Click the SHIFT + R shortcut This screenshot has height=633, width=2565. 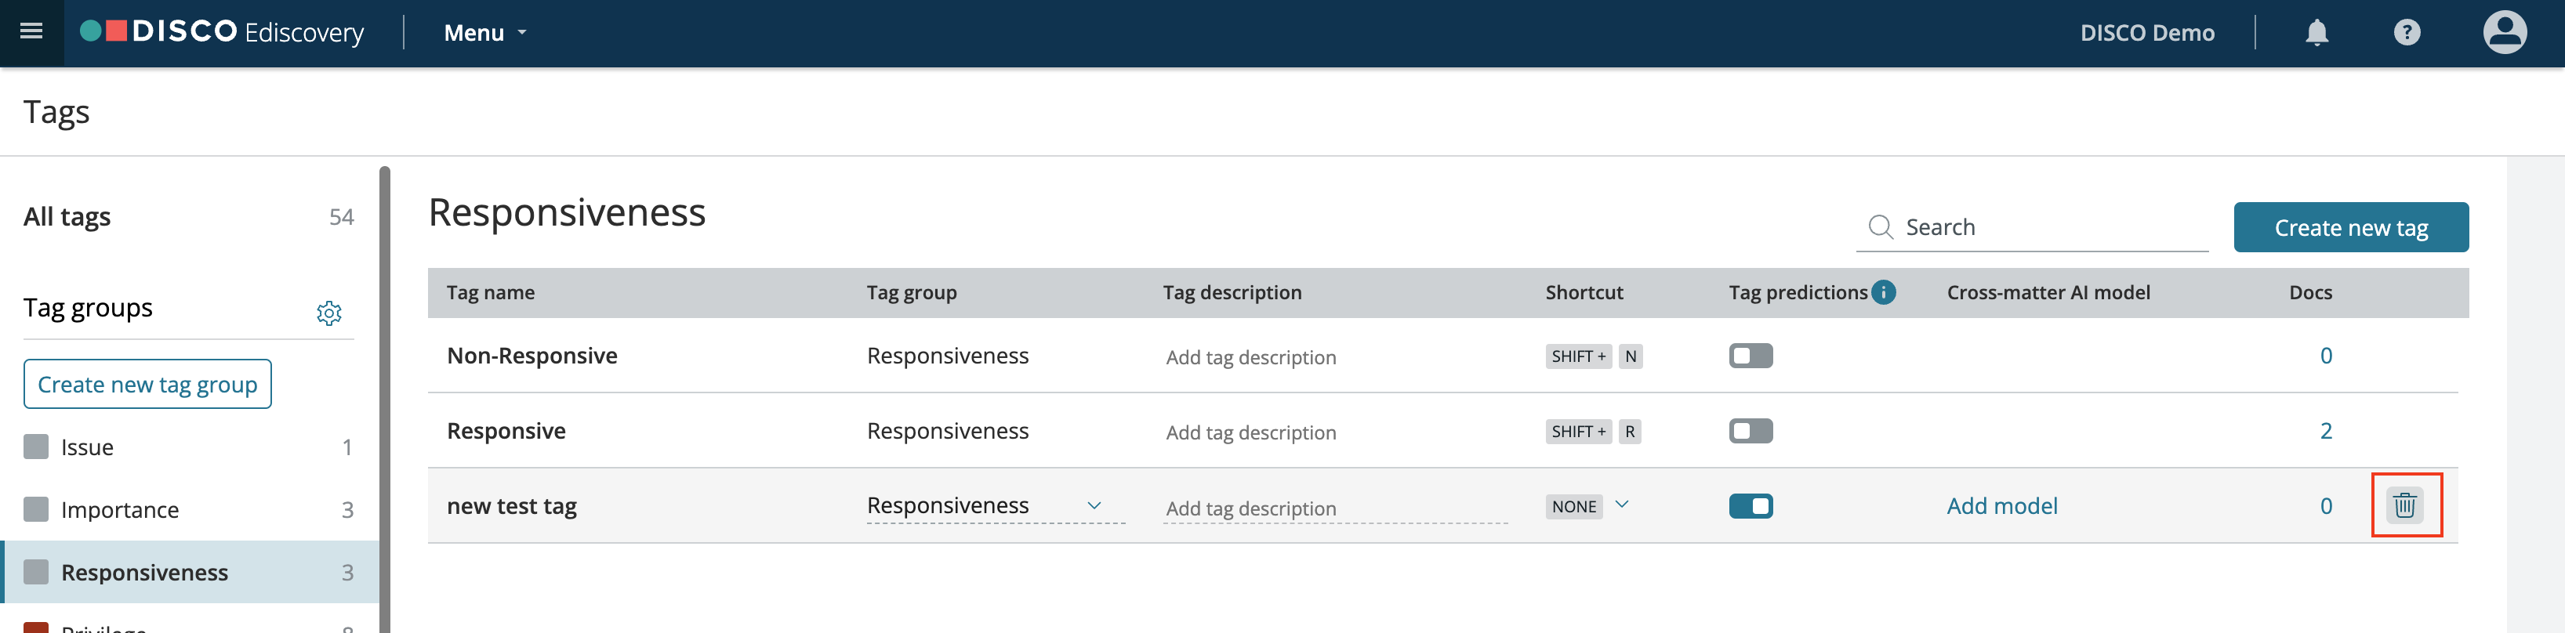tap(1593, 431)
